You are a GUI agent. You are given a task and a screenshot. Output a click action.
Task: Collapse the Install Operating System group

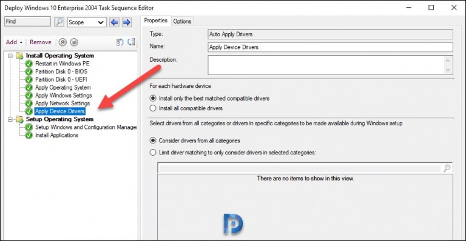10,56
